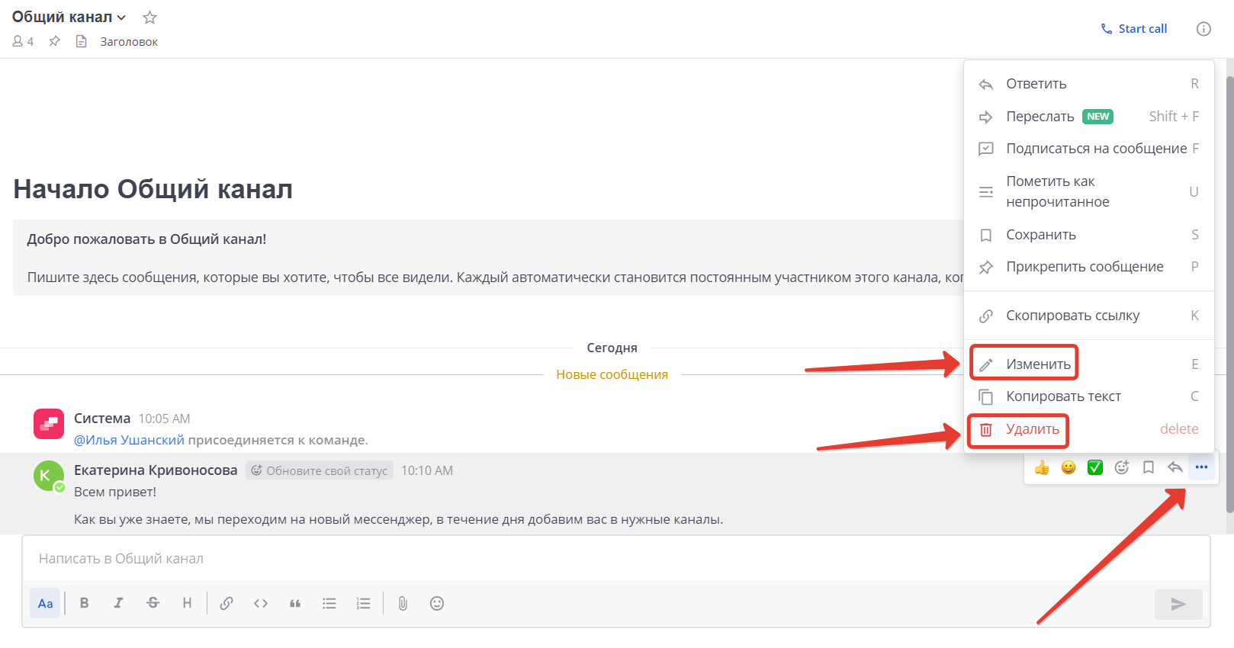Toggle strikethrough text formatting
This screenshot has height=648, width=1234.
[x=153, y=603]
